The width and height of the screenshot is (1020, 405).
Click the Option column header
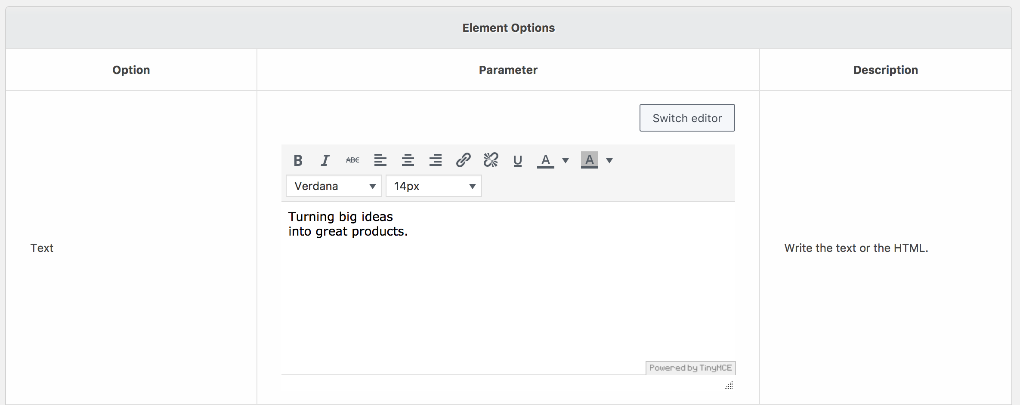point(131,70)
